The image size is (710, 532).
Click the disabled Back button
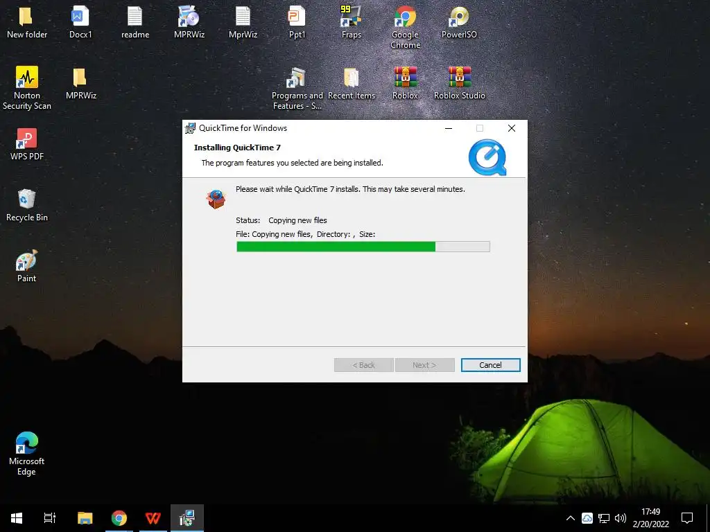[x=363, y=365]
